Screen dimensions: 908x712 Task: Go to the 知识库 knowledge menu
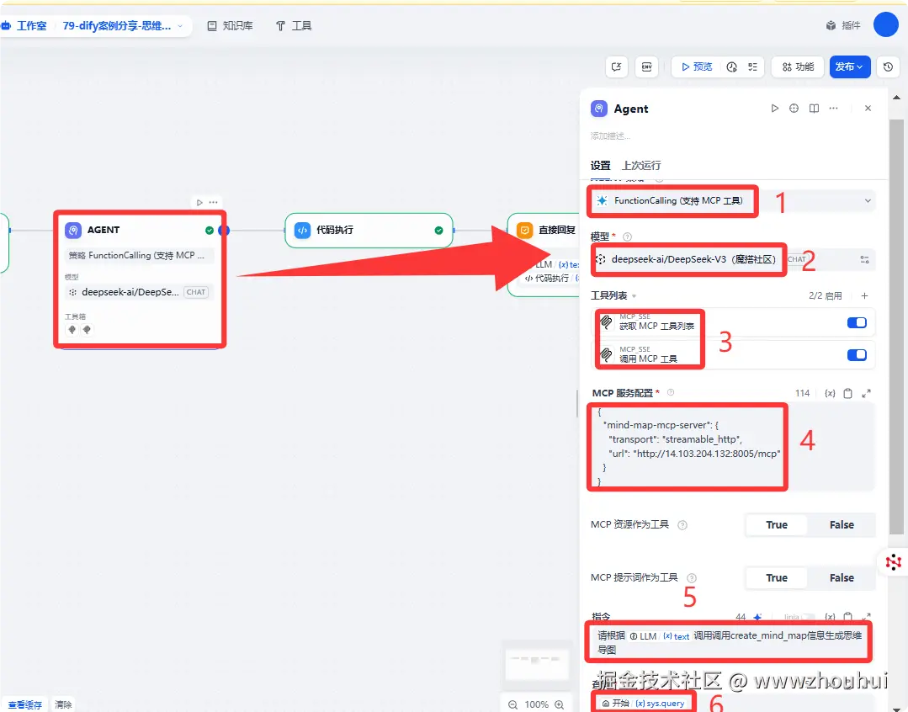click(x=230, y=26)
